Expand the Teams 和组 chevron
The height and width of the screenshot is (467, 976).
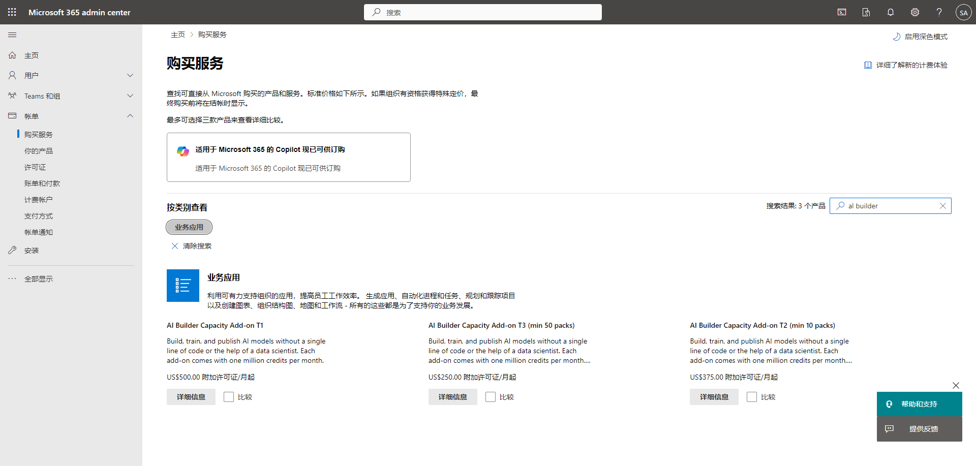click(130, 96)
